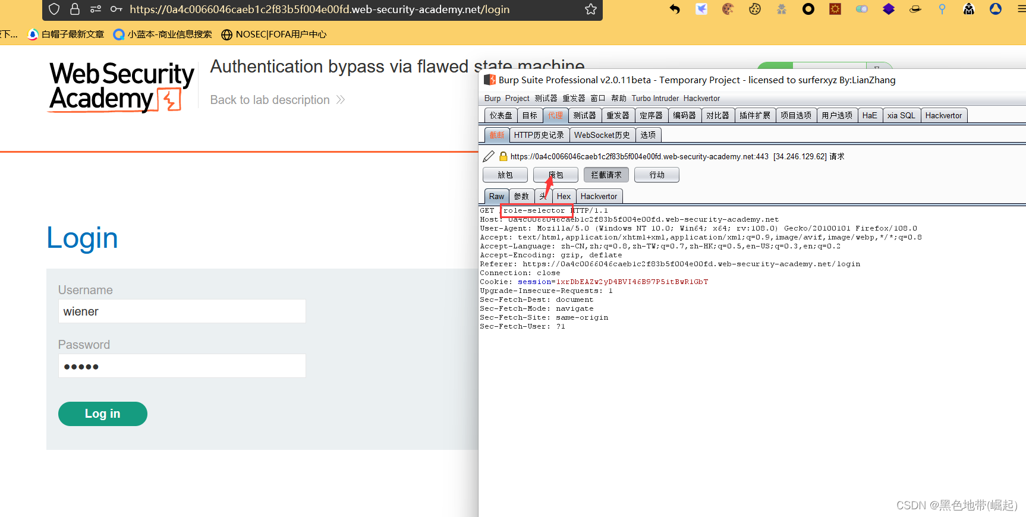Click the Username input field
This screenshot has width=1026, height=517.
click(x=182, y=311)
